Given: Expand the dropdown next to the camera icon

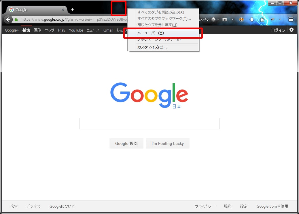Looking at the screenshot, I should (x=232, y=20).
